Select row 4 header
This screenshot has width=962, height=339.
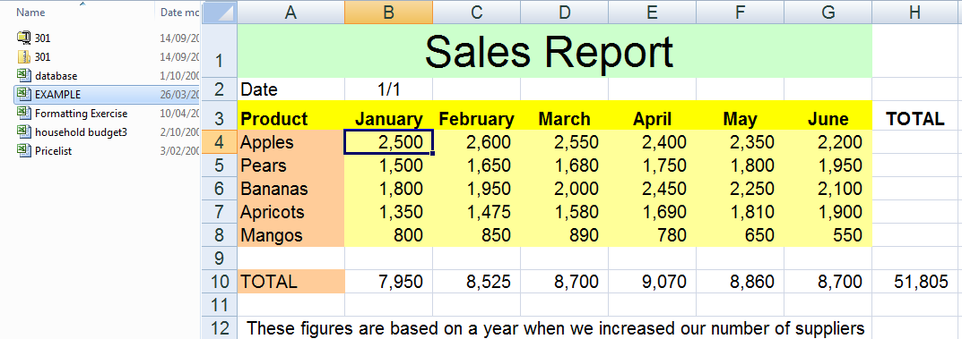(x=220, y=142)
